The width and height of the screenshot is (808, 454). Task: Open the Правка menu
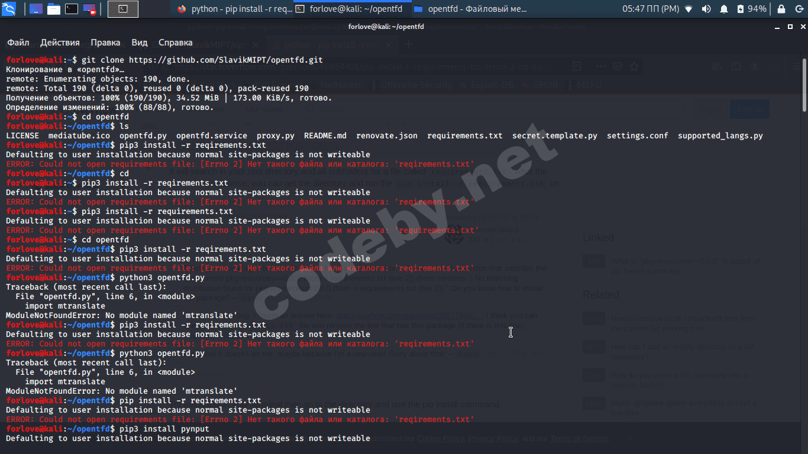[105, 43]
